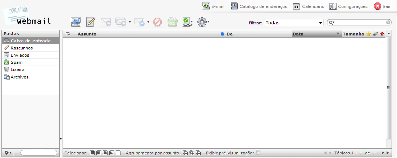Click the green spam bin toolbar icon
This screenshot has height=158, width=397.
pyautogui.click(x=173, y=22)
